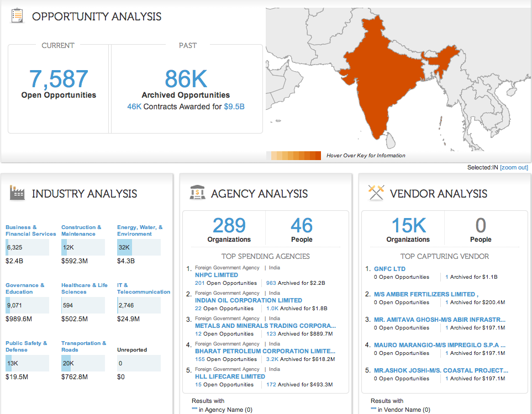The image size is (532, 414).
Task: Open Healthcare & Life Sciences industry
Action: 85,289
